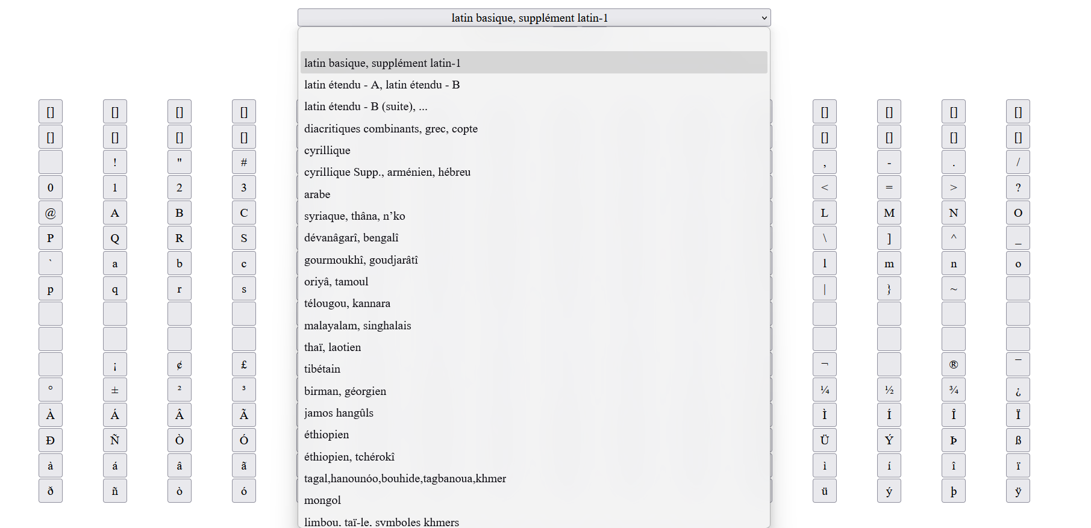Pick 'latin étendu - A, latin étendu - B'

(x=382, y=85)
